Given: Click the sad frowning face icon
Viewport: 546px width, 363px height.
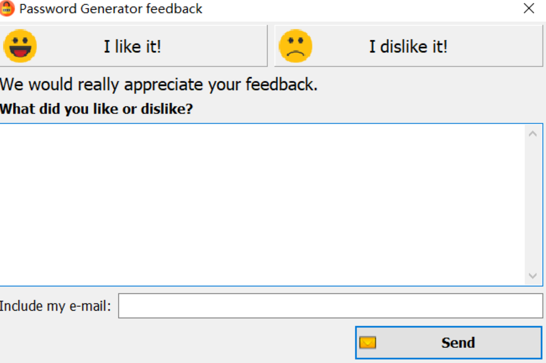Looking at the screenshot, I should point(296,46).
